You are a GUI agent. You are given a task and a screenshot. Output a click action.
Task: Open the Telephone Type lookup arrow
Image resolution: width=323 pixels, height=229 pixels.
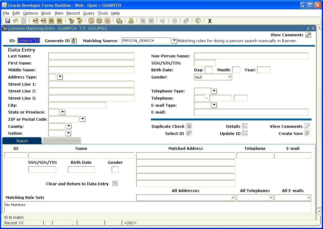(214, 91)
